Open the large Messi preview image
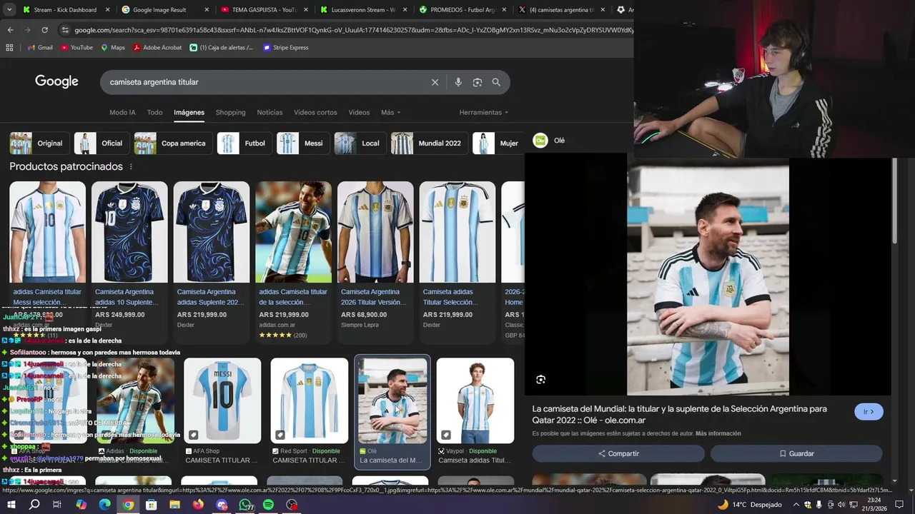This screenshot has width=915, height=514. [708, 277]
